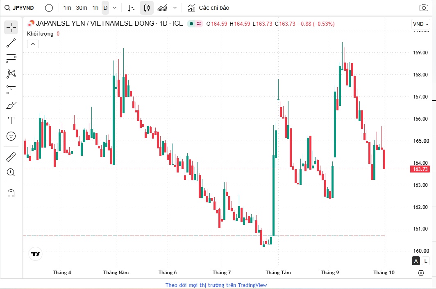The width and height of the screenshot is (436, 289).
Task: Select the XABCD pattern tool
Action: point(11,74)
